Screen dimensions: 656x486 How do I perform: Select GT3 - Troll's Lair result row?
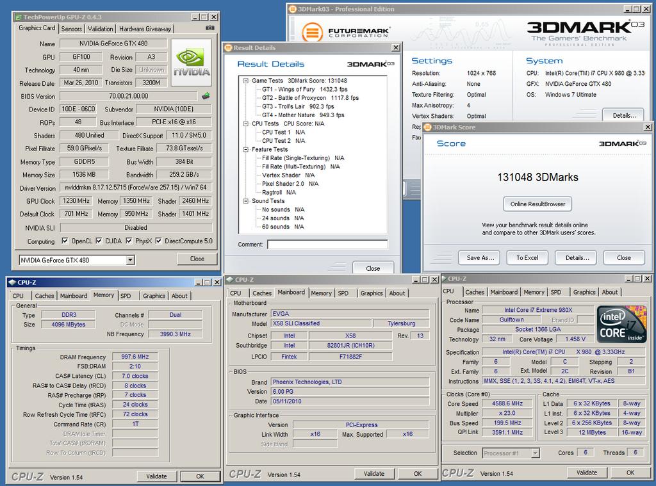298,106
